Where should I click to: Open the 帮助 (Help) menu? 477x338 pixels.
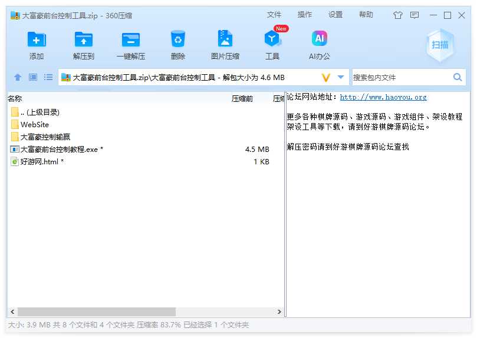(366, 15)
